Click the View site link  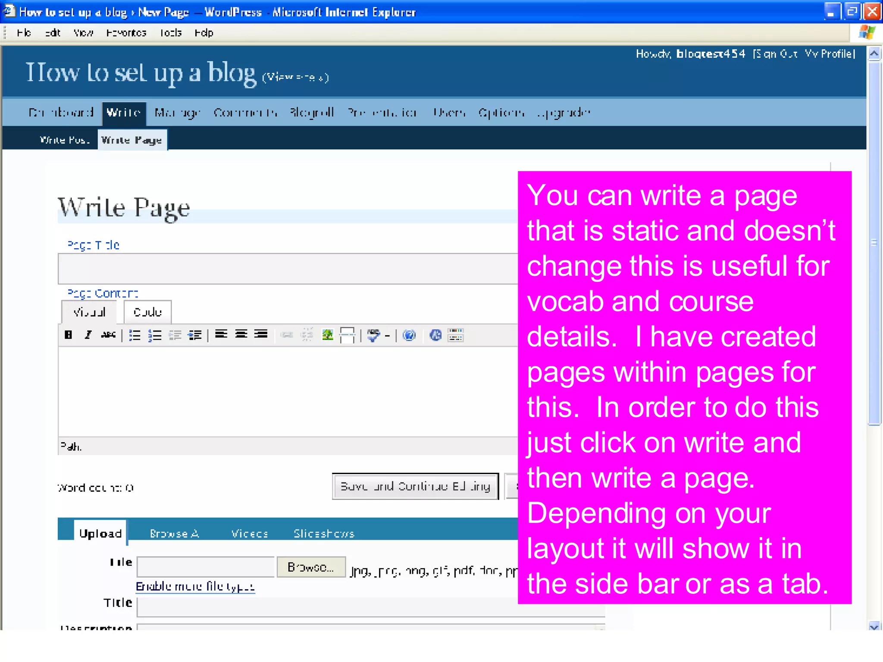coord(295,77)
